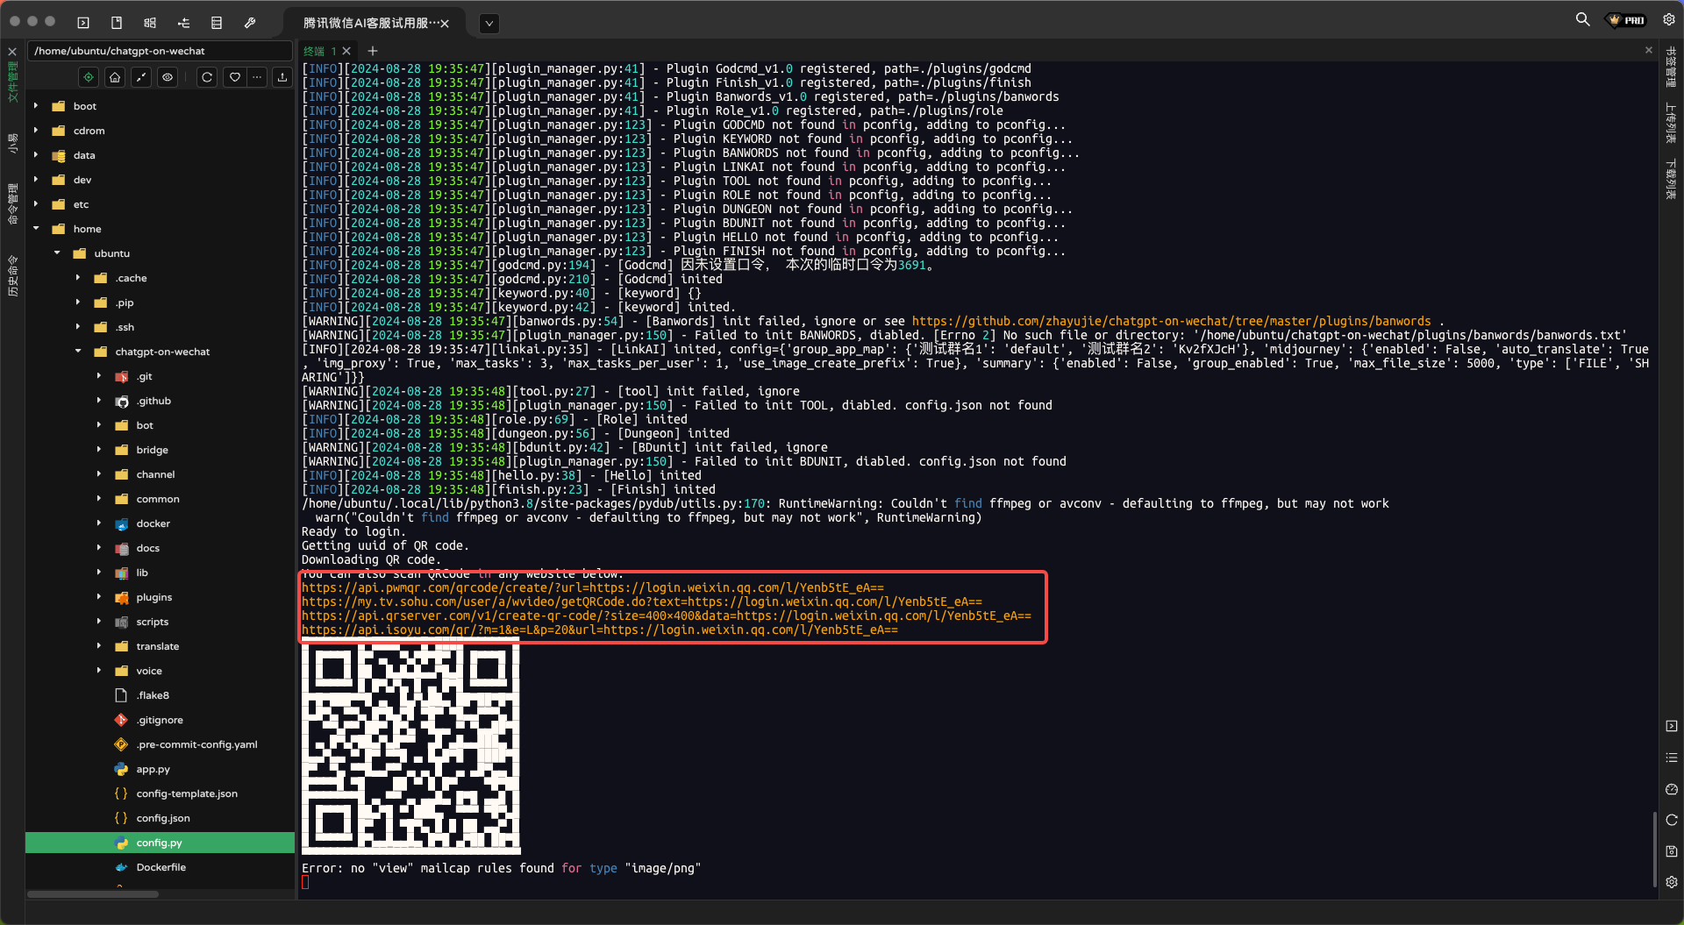
Task: Open the api.pwmqr.com QR code link
Action: click(593, 587)
